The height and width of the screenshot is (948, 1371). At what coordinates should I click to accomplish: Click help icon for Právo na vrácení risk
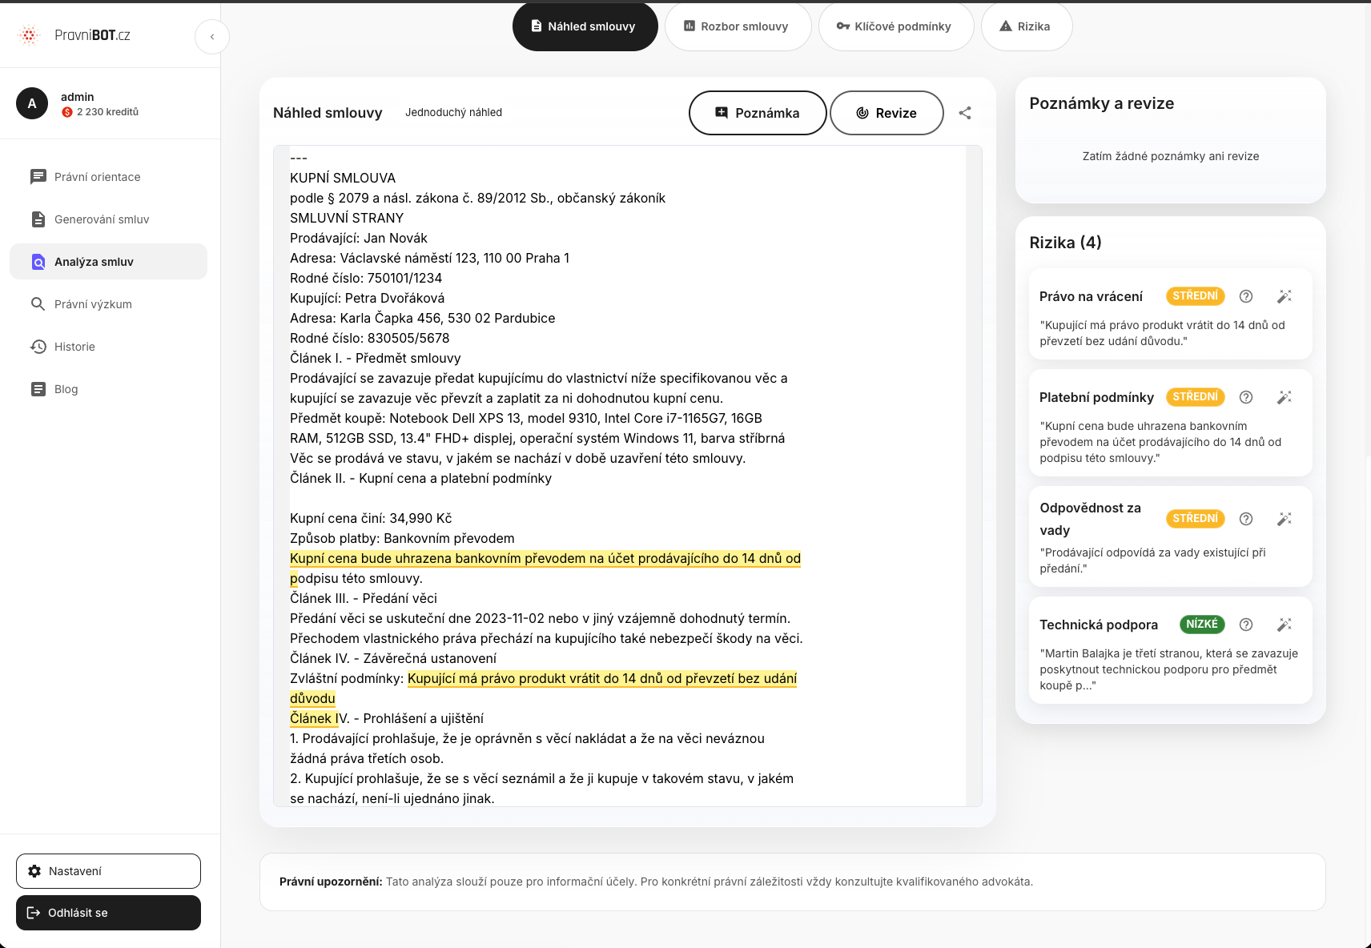click(1246, 296)
